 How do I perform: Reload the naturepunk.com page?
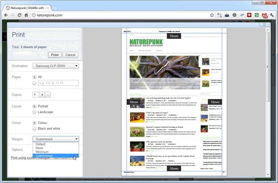(19, 15)
